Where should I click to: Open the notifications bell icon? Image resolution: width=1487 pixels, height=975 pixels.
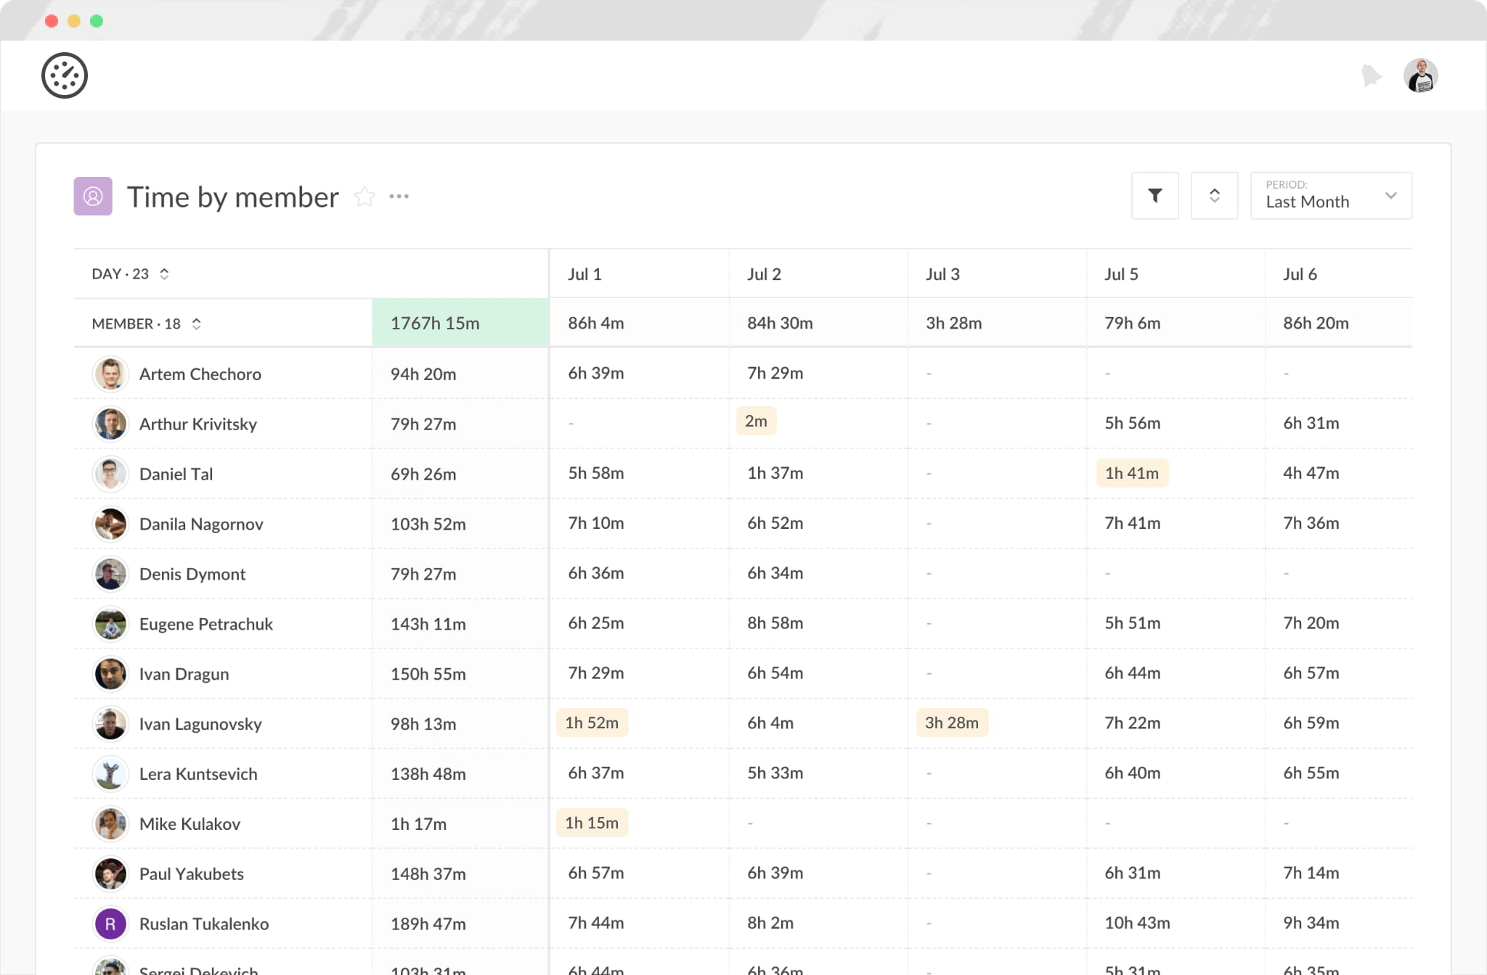pyautogui.click(x=1371, y=75)
